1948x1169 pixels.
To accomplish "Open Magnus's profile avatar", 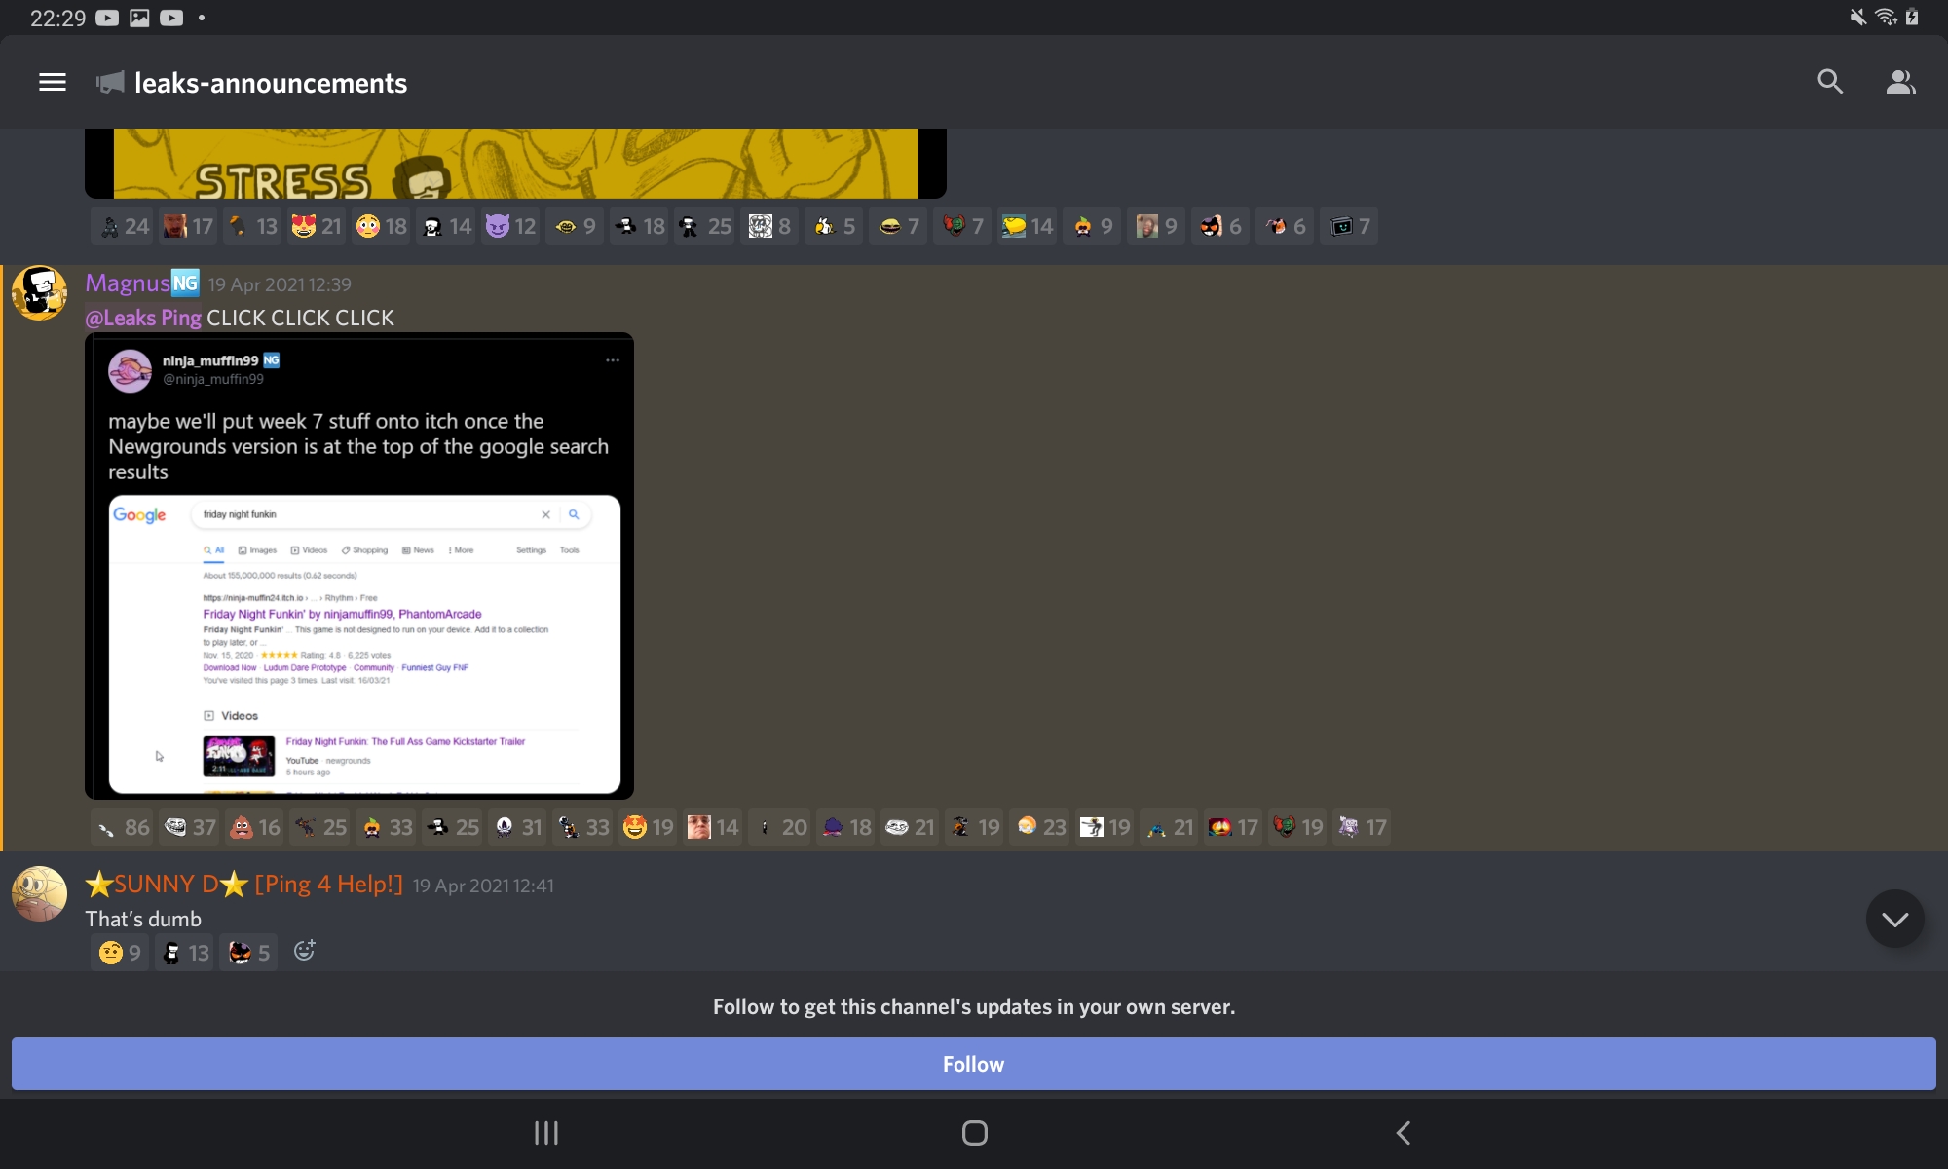I will point(39,292).
